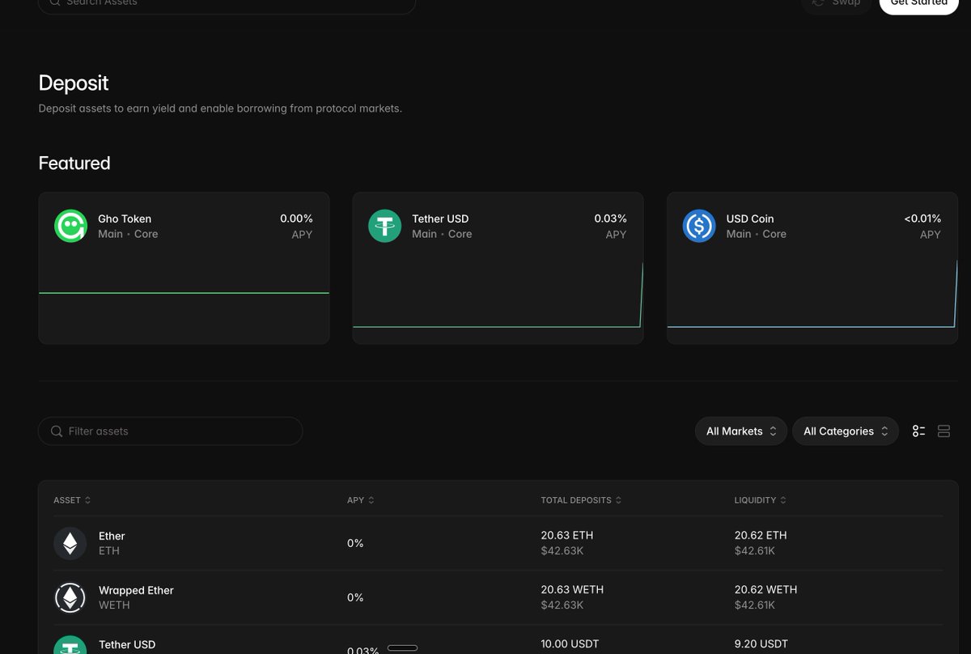
Task: Sort by TOTAL DEPOSITS column
Action: [581, 500]
